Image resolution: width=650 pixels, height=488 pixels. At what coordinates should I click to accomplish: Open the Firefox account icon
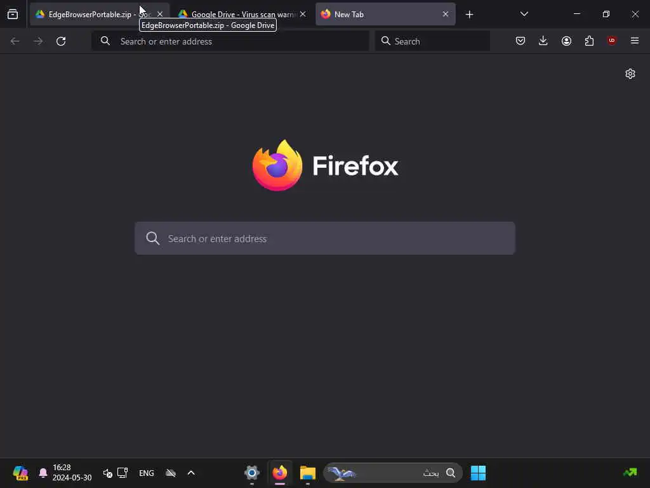coord(566,41)
